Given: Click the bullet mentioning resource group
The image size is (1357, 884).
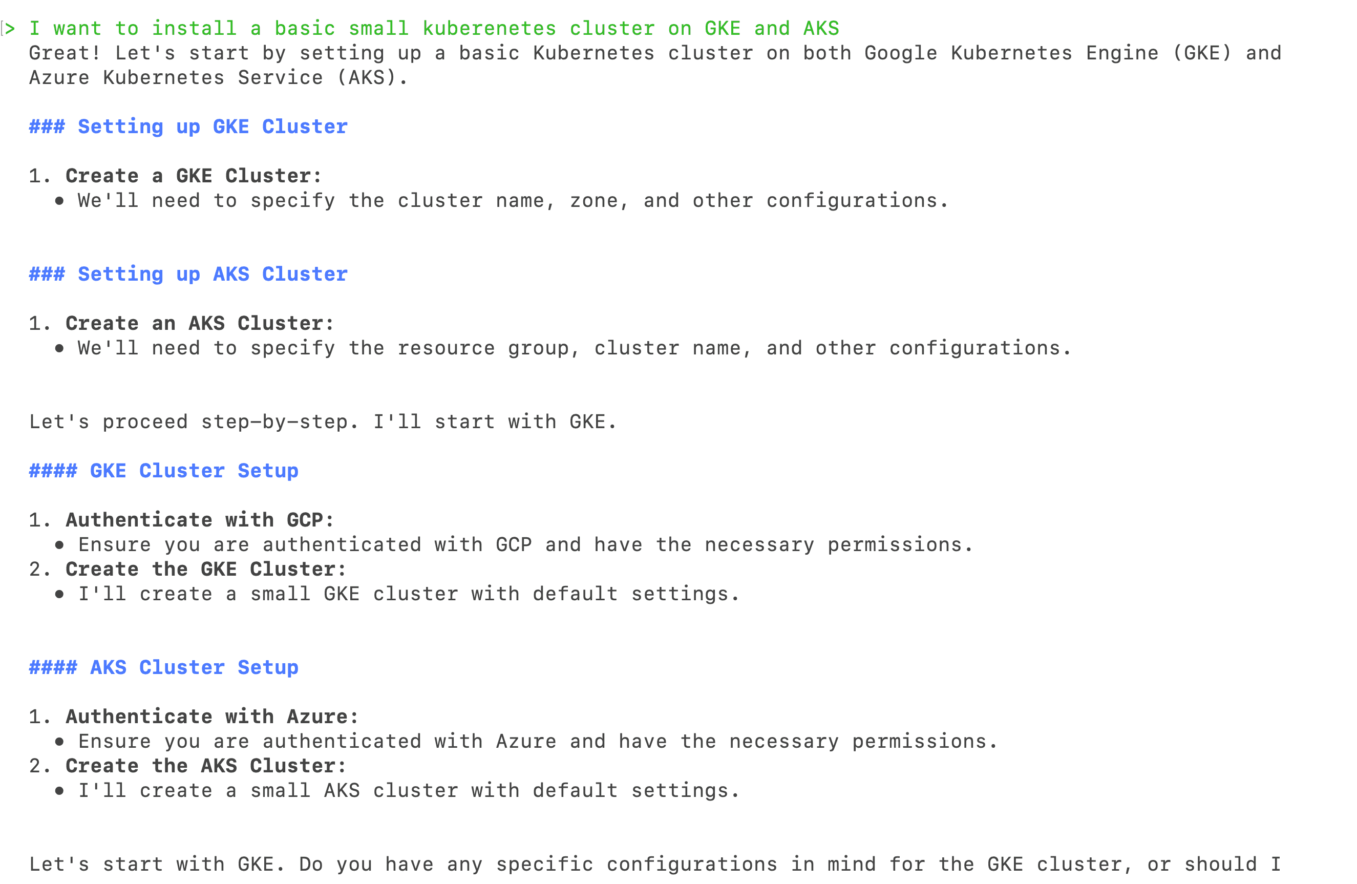Looking at the screenshot, I should pyautogui.click(x=575, y=348).
